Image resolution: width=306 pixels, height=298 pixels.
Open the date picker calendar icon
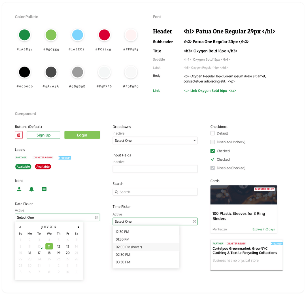point(97,217)
